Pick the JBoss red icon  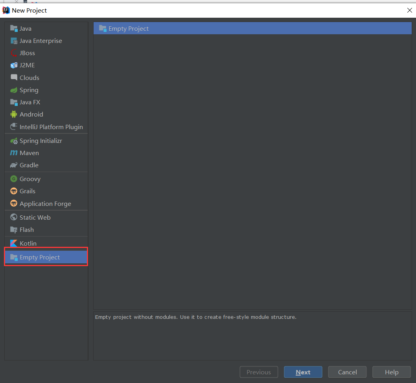(x=14, y=53)
